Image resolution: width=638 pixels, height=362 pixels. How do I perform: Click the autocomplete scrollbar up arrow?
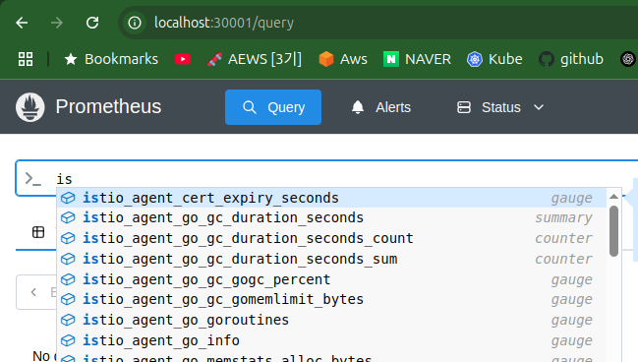[x=614, y=197]
